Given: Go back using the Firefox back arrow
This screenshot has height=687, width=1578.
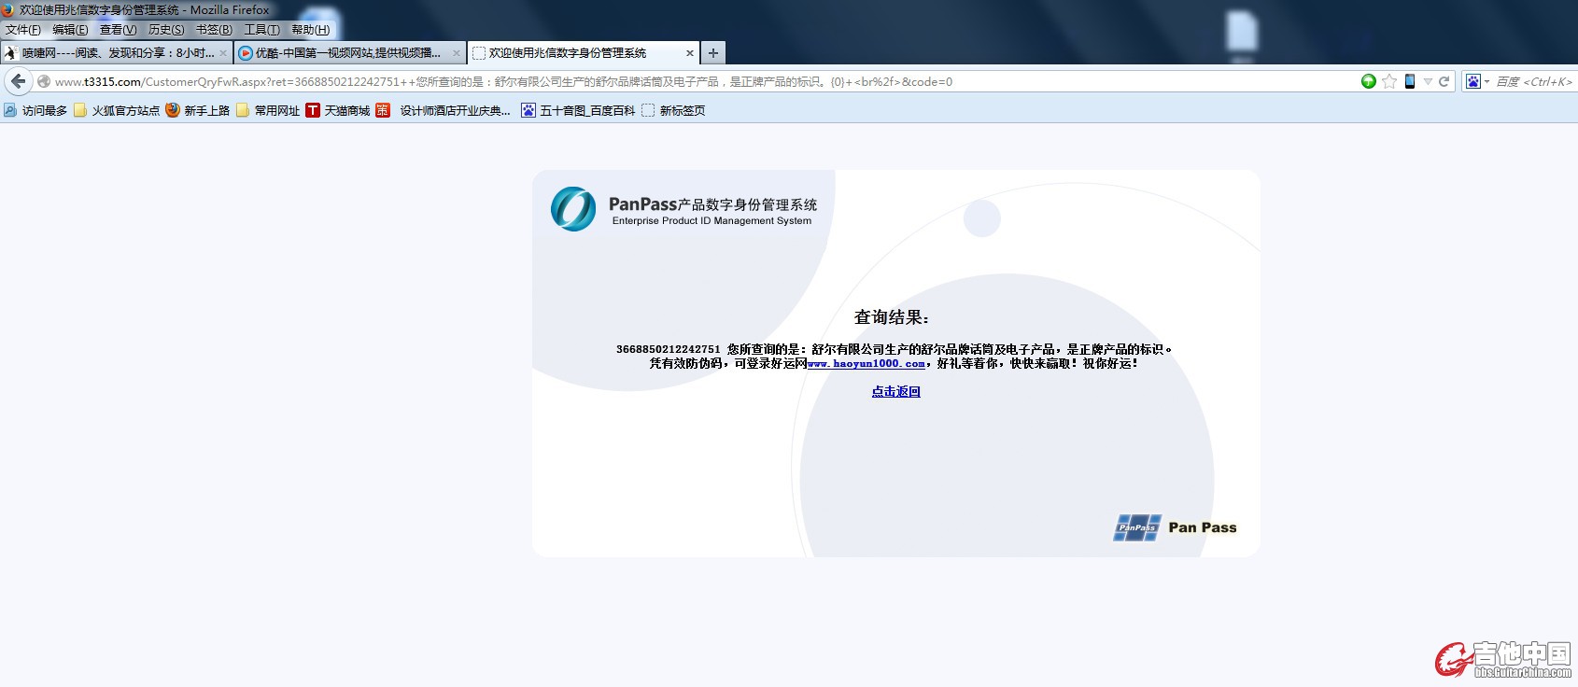Looking at the screenshot, I should pos(18,81).
